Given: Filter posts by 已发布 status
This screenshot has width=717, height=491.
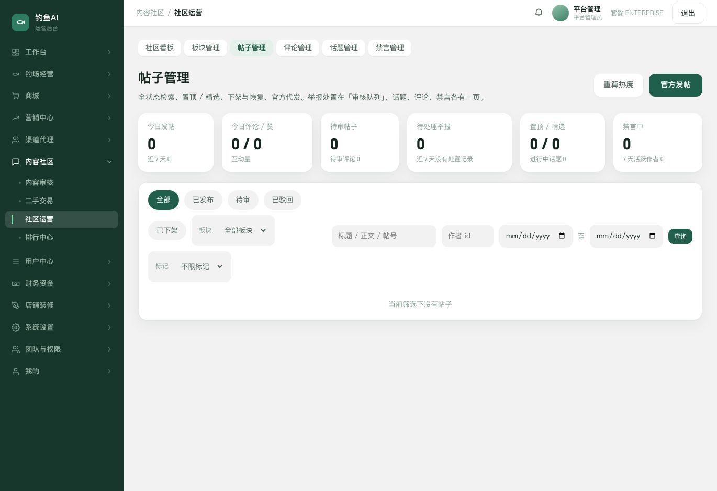Looking at the screenshot, I should point(203,200).
